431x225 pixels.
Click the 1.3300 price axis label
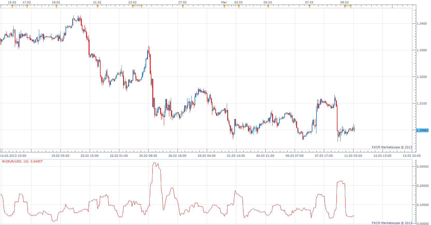coord(422,50)
